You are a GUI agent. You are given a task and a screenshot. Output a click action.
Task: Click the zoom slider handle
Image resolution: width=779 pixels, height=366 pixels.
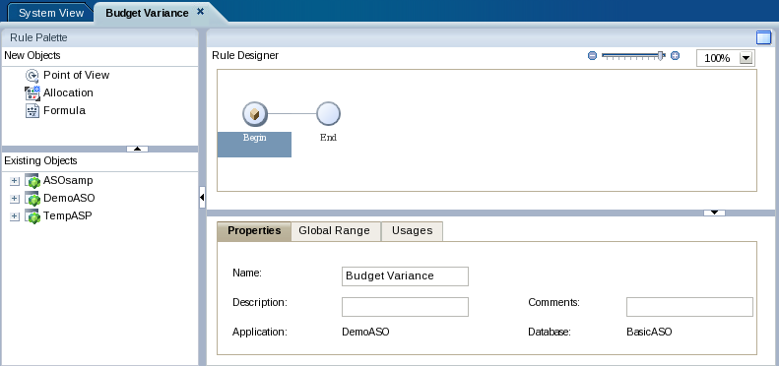pyautogui.click(x=661, y=56)
